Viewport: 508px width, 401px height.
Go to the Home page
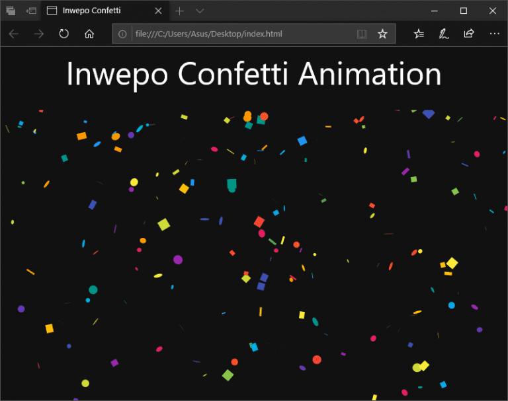tap(89, 34)
